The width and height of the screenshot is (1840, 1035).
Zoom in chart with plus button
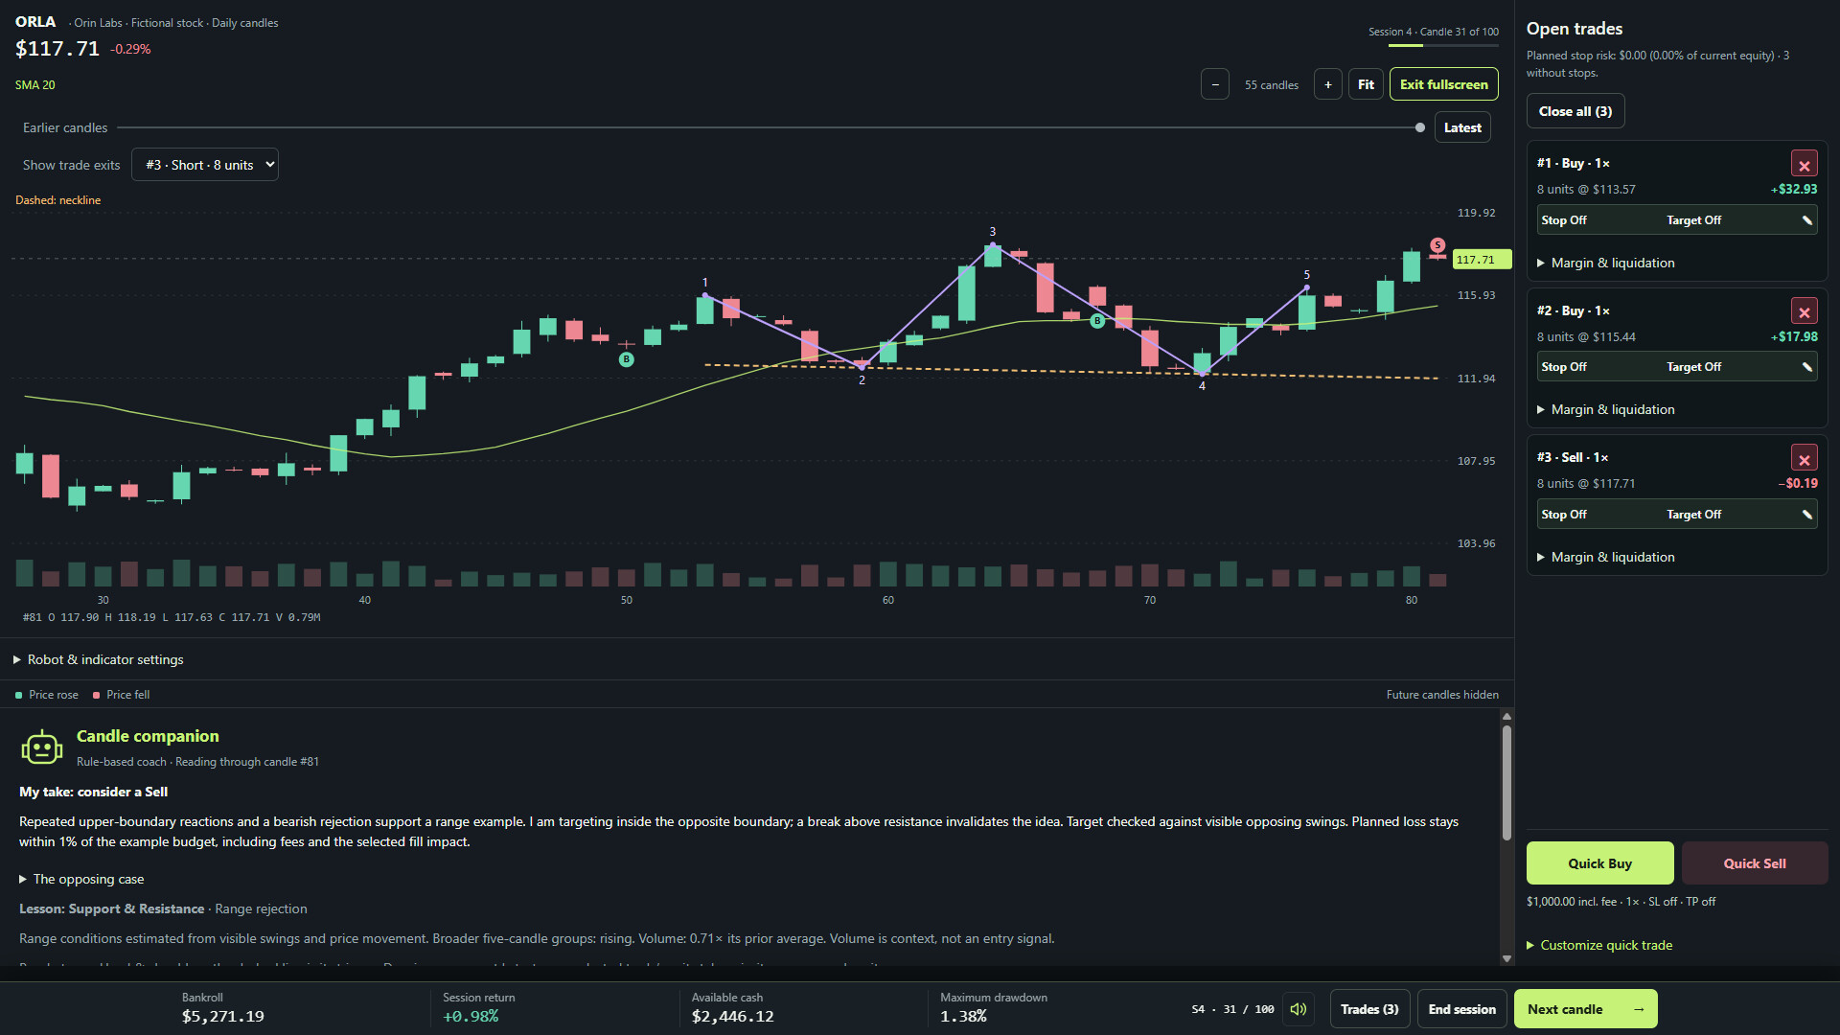click(x=1327, y=84)
